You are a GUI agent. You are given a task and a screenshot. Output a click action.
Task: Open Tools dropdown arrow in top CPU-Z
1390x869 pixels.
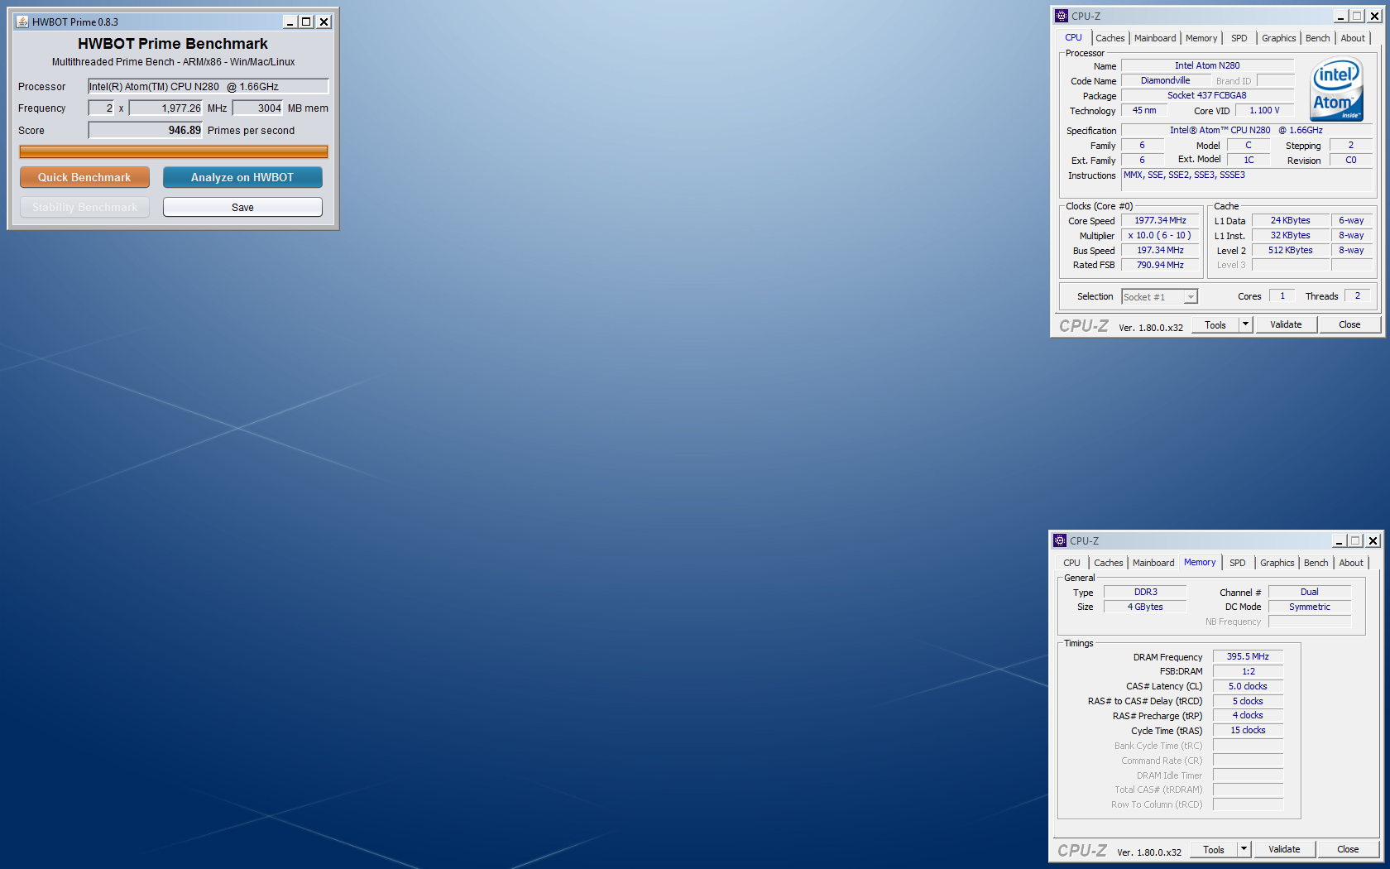coord(1246,324)
